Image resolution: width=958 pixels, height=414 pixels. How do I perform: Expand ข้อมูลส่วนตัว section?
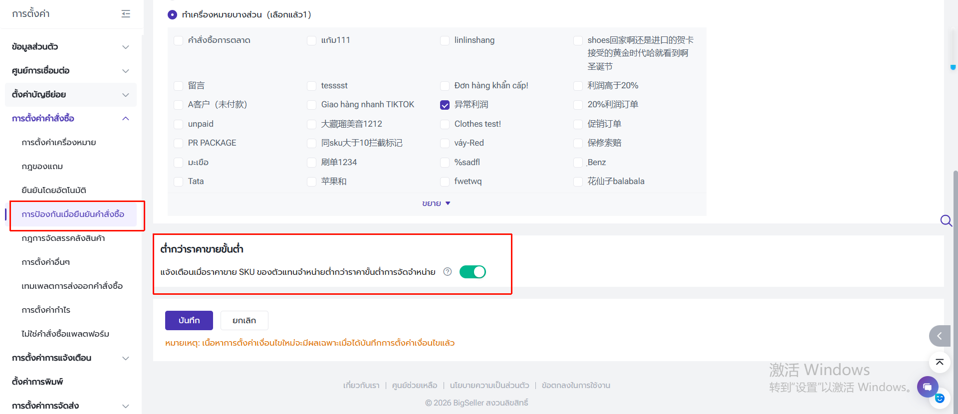point(70,47)
